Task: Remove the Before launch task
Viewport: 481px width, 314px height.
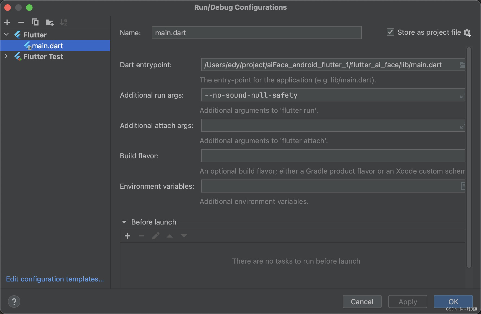Action: 142,236
